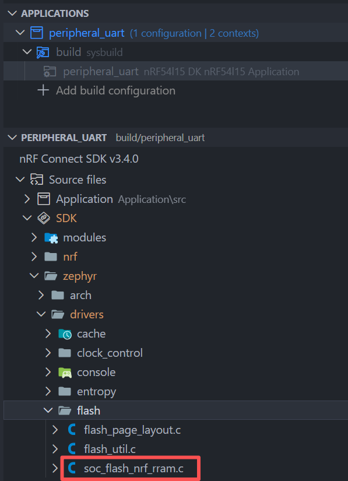
Task: Expand the nrf folder chevron
Action: tap(34, 257)
